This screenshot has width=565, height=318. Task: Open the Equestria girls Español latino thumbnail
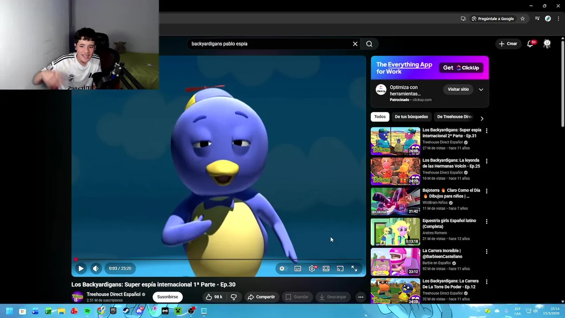pyautogui.click(x=395, y=231)
